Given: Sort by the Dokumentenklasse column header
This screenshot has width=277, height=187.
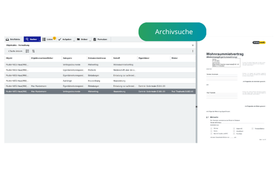Looking at the screenshot, I should (x=97, y=58).
